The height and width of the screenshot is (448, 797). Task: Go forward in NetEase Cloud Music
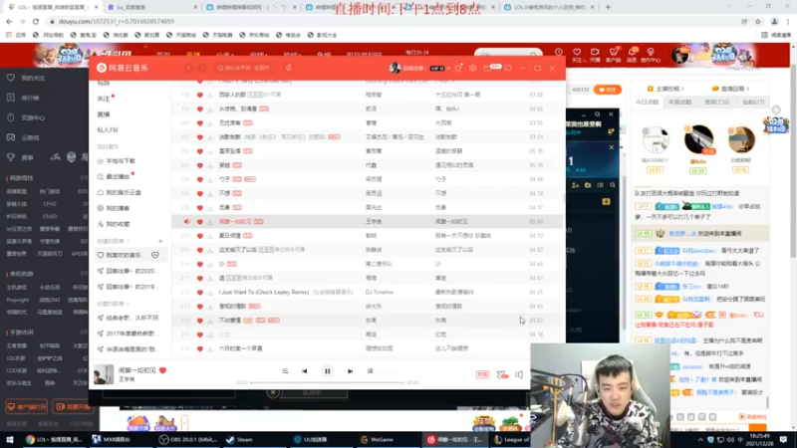(x=202, y=68)
